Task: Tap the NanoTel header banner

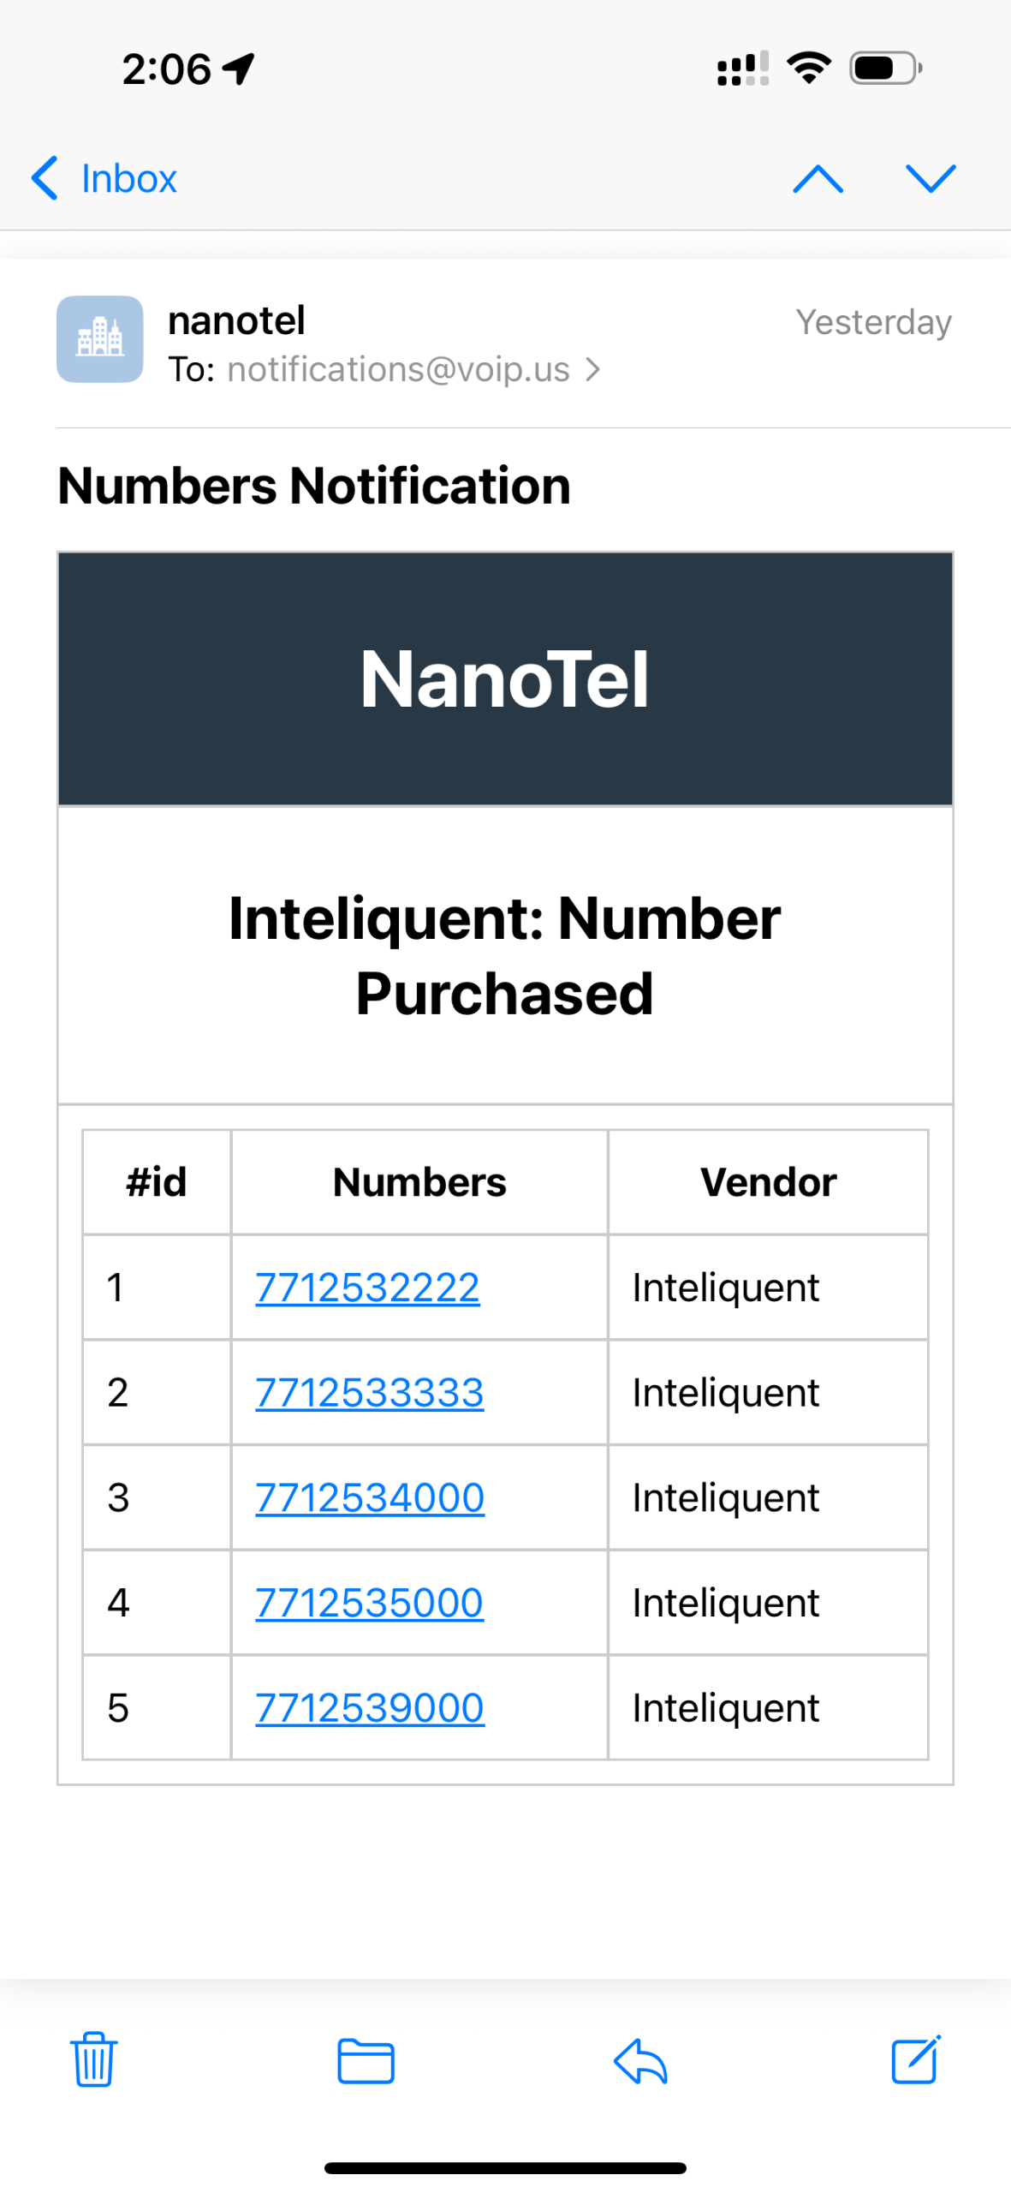Action: pos(505,678)
